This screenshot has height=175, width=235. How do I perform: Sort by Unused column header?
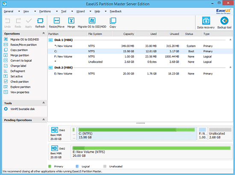pos(169,34)
